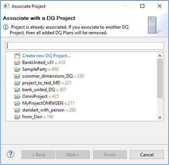Click the scrollbar up arrow
Image resolution: width=169 pixels, height=165 pixels.
(x=160, y=56)
